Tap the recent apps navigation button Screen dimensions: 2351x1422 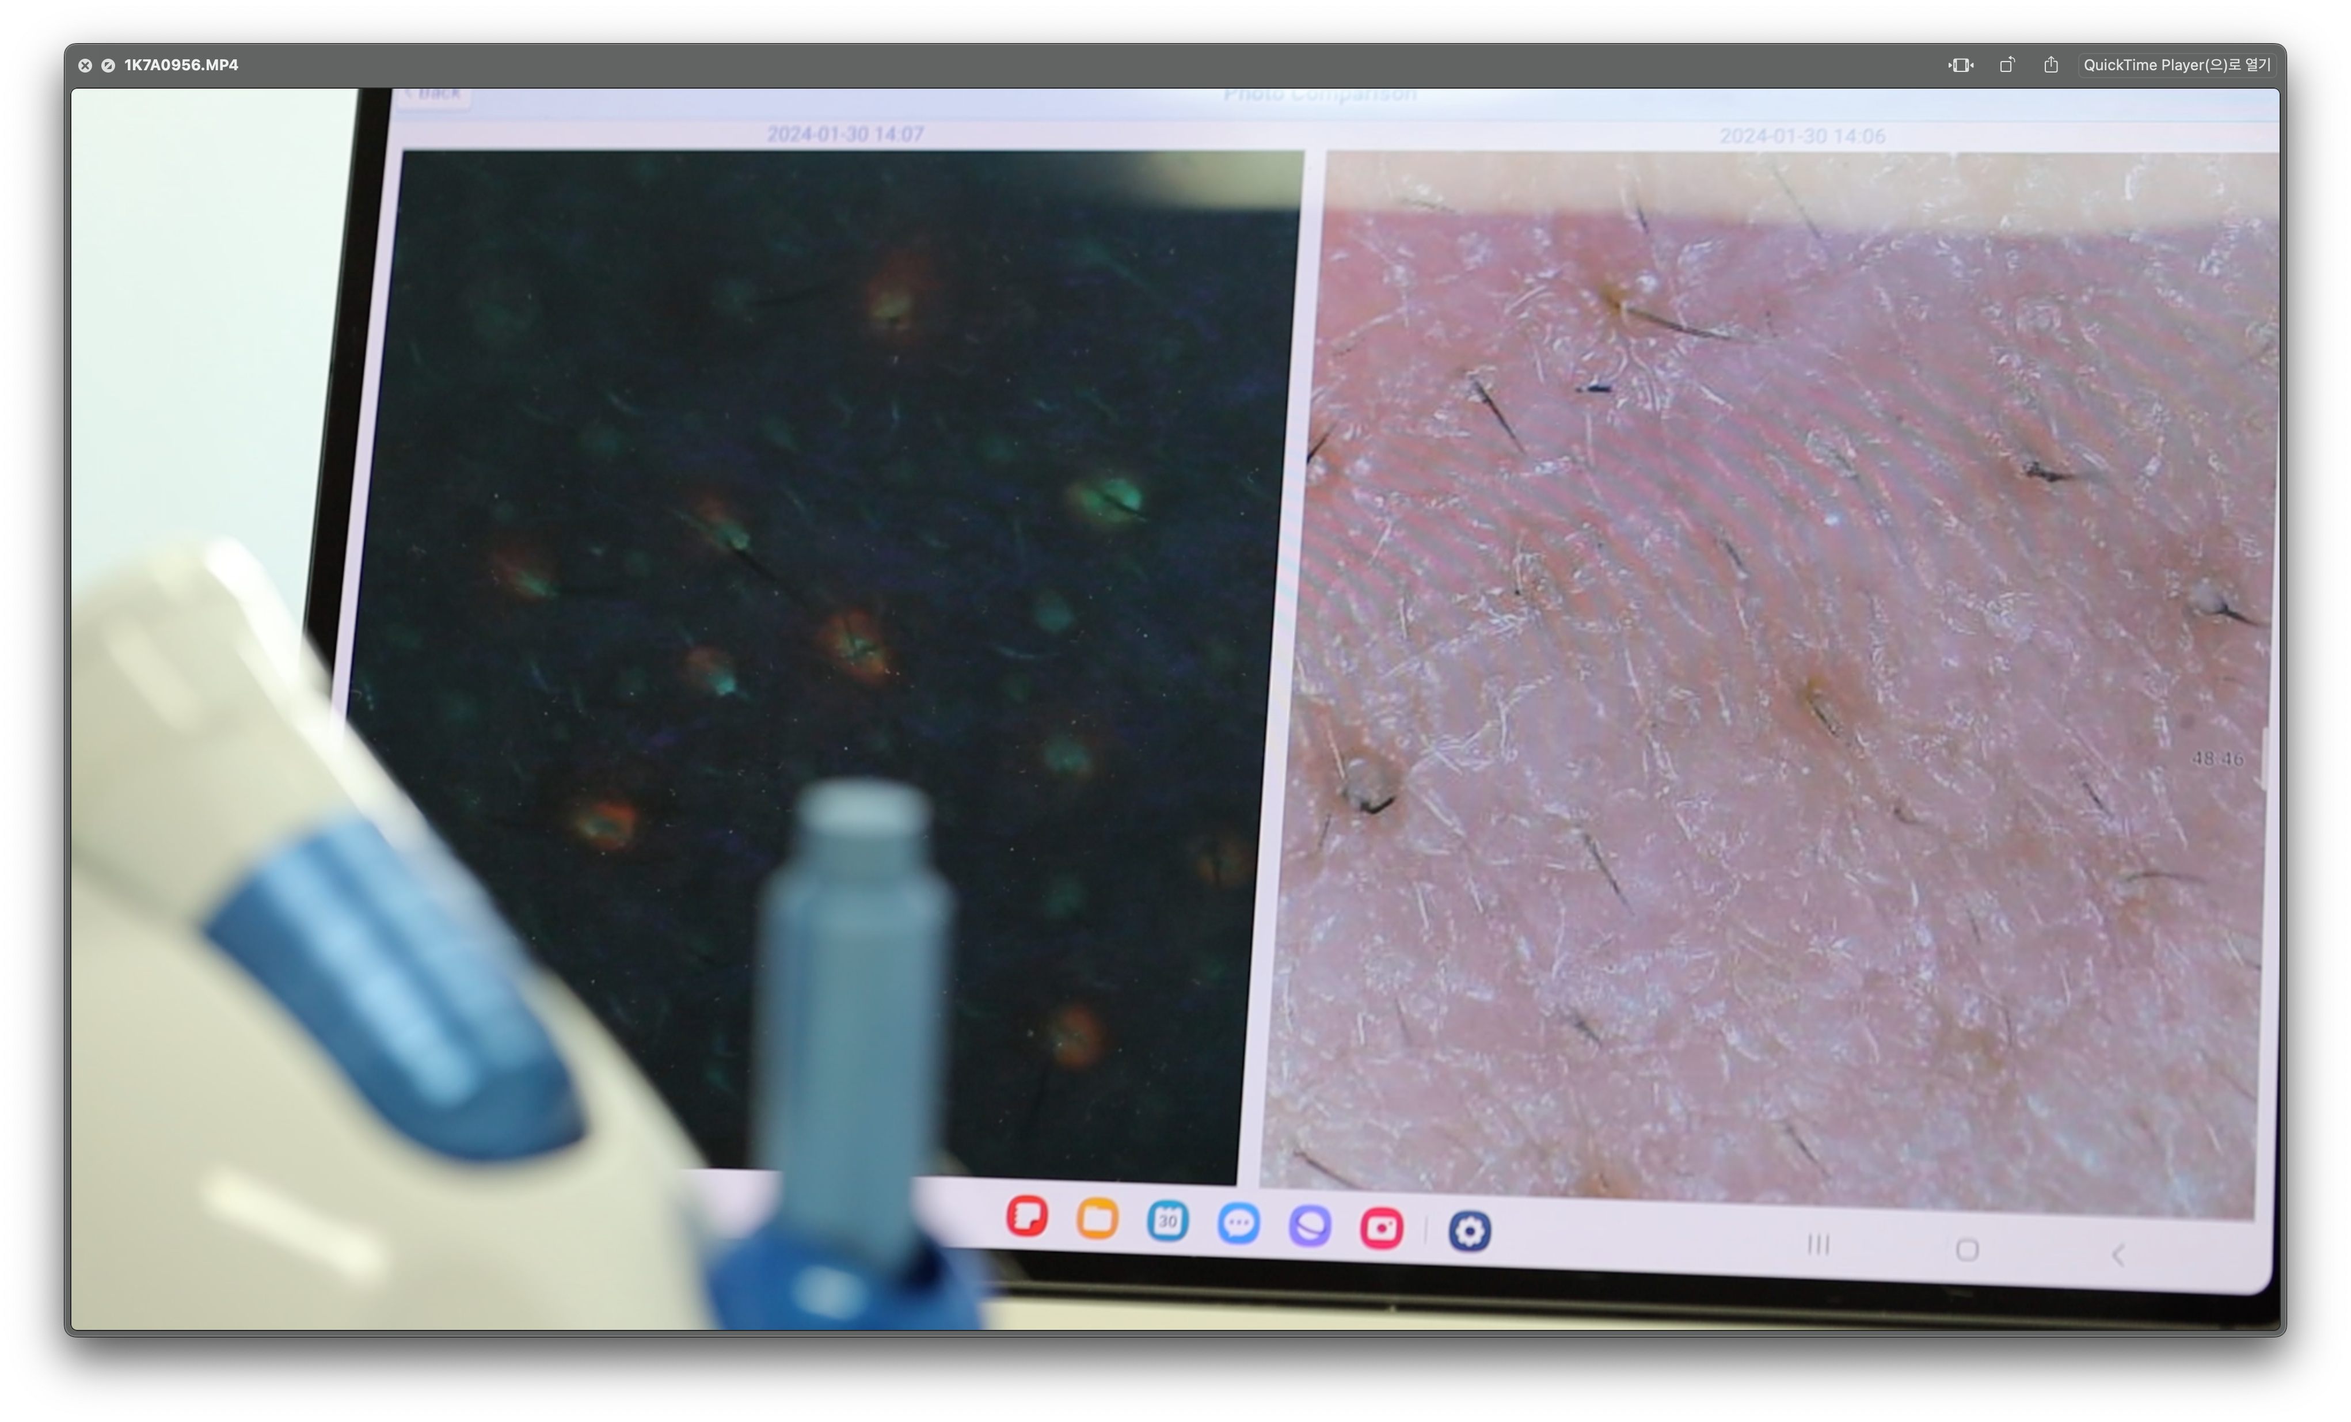click(x=1819, y=1245)
